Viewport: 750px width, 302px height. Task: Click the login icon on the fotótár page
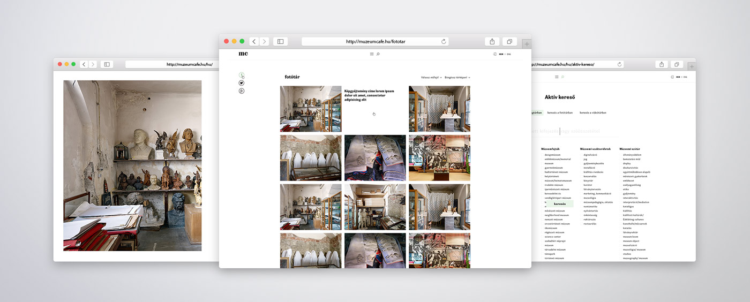(494, 54)
